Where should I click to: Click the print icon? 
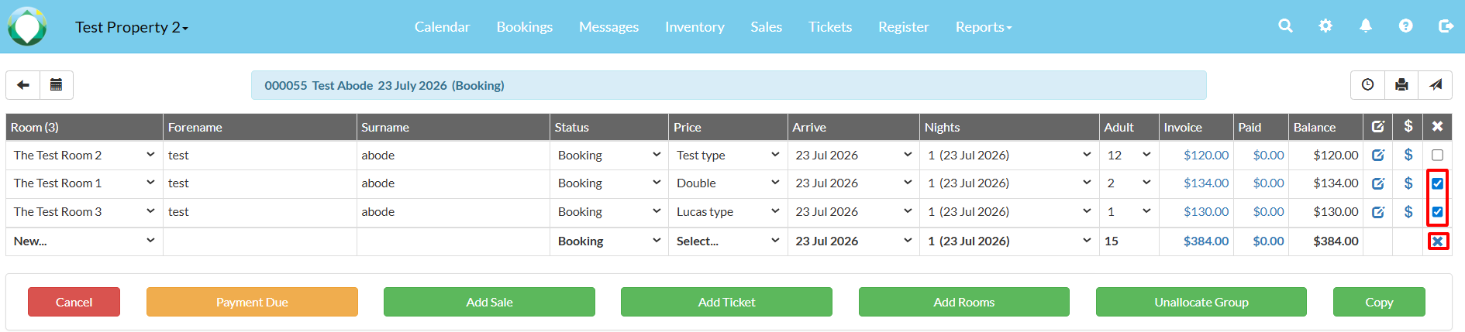coord(1401,85)
